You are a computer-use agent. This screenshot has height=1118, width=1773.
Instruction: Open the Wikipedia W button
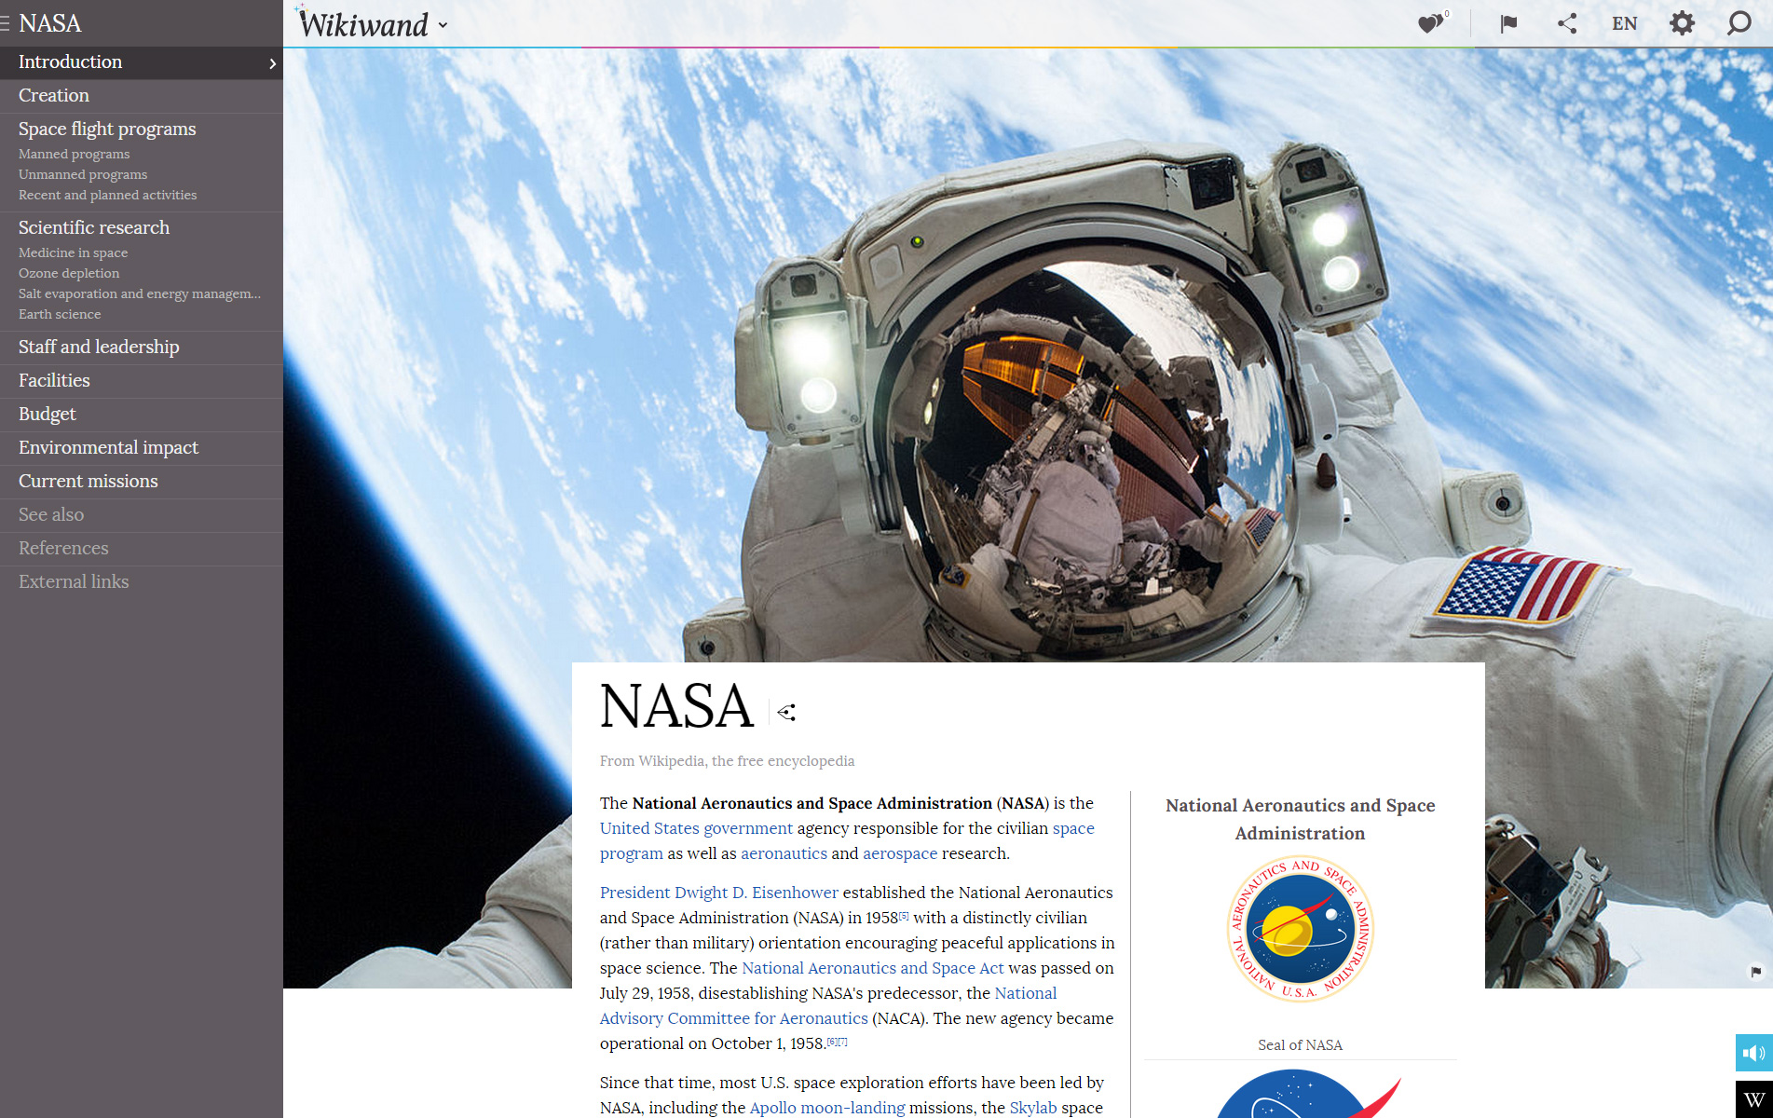pyautogui.click(x=1753, y=1099)
